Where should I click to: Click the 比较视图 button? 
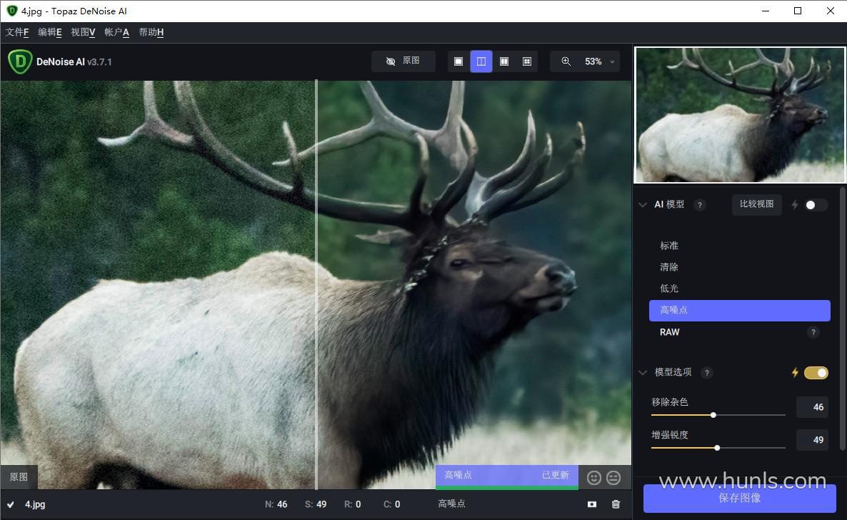tap(756, 204)
